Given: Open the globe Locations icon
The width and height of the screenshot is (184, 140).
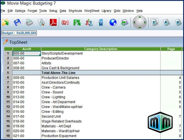Looking at the screenshot, I should [x=113, y=22].
